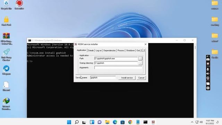The width and height of the screenshot is (222, 125).
Task: Open the fourth folder on the right side
Action: pos(215,54)
